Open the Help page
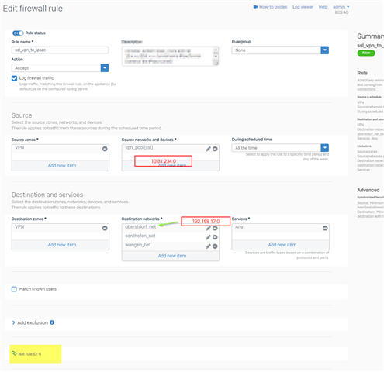Viewport: 384px width, 372px height. [323, 7]
